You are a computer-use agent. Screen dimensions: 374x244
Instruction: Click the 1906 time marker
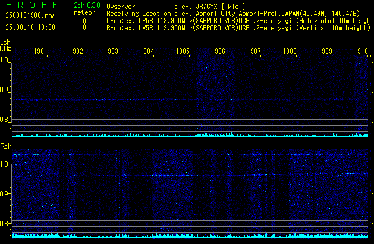coord(218,51)
